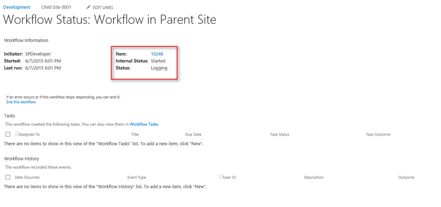Tick the select-all checkbox in Tasks list
441x207 pixels.
[8, 134]
